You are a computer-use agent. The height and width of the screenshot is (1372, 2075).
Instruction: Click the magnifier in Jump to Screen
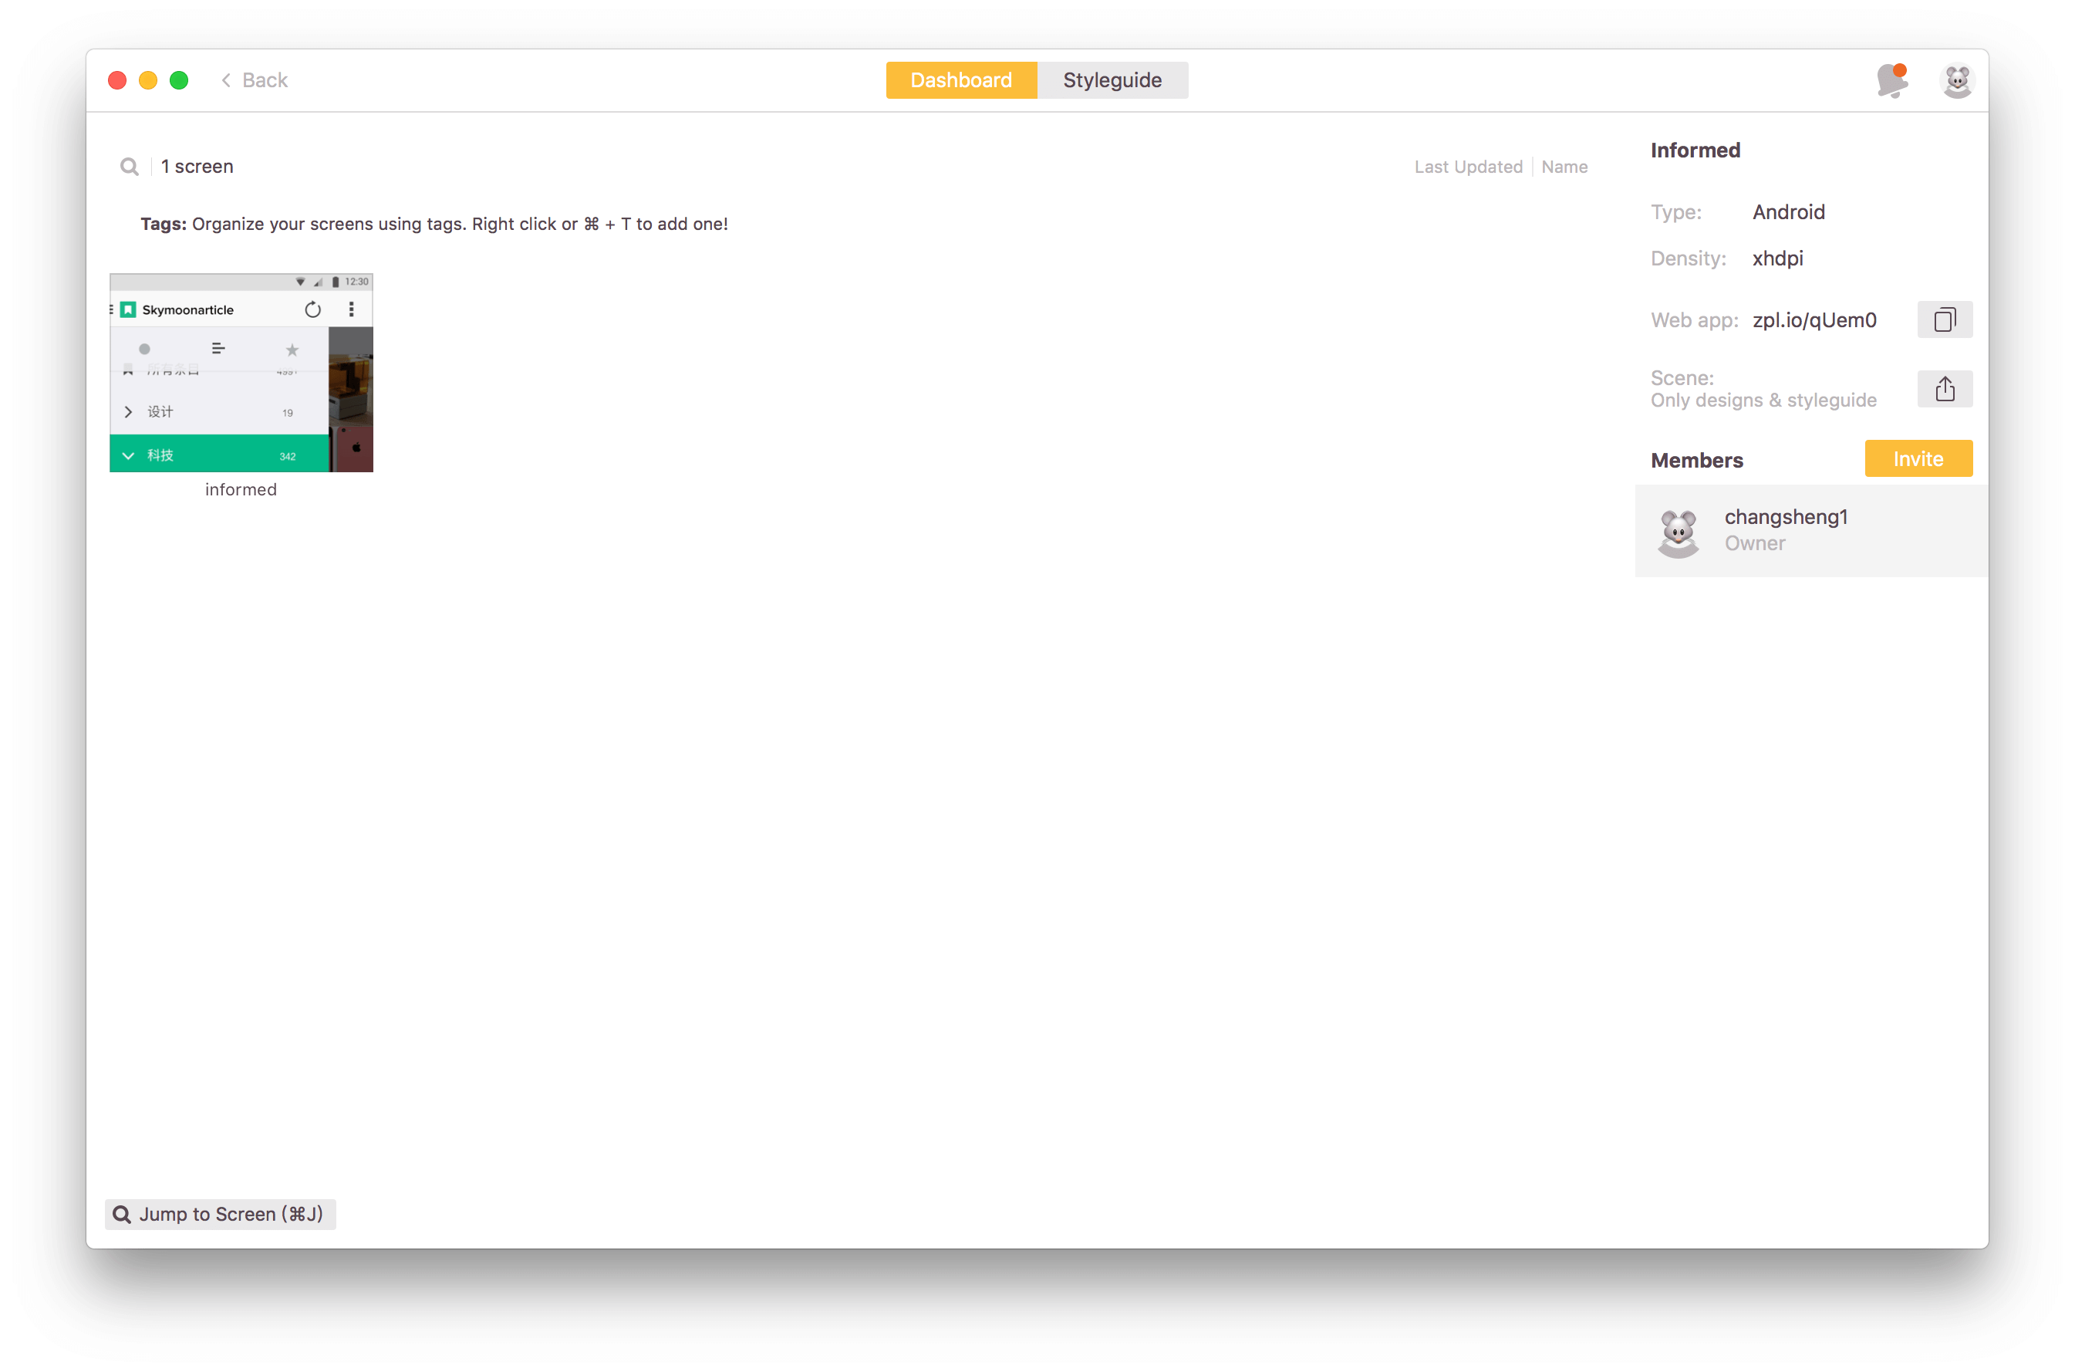(123, 1214)
